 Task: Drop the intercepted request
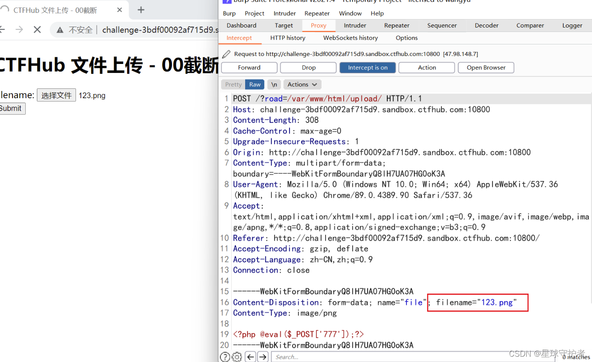pyautogui.click(x=309, y=68)
